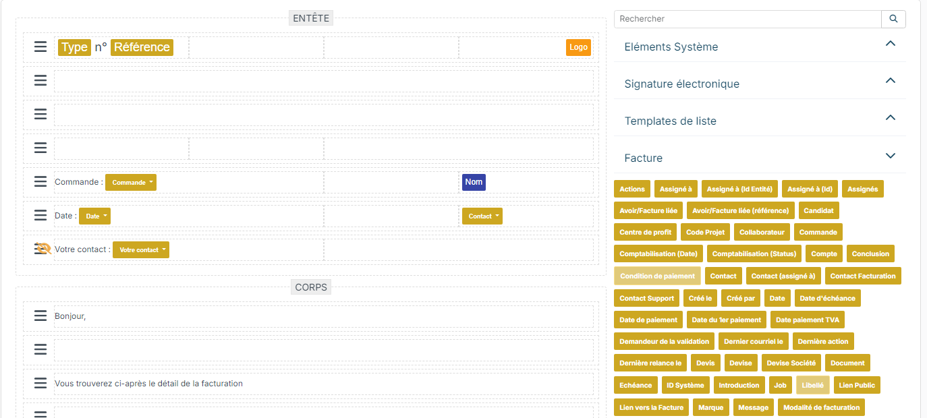Open the Contact dropdown in header
Viewport: 927px width, 418px height.
[x=482, y=216]
